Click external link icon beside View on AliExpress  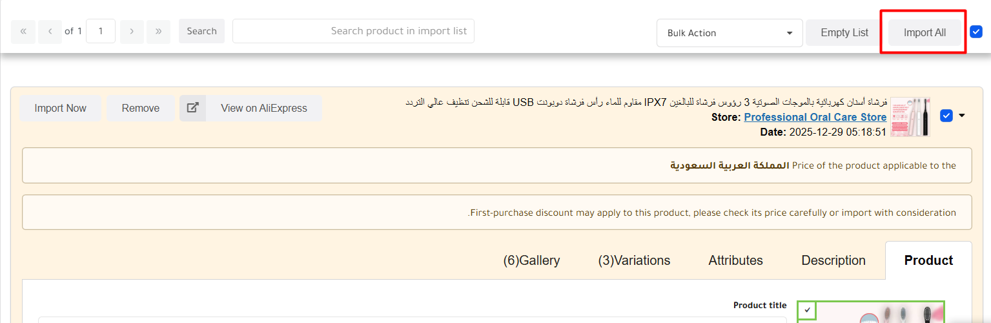[192, 108]
